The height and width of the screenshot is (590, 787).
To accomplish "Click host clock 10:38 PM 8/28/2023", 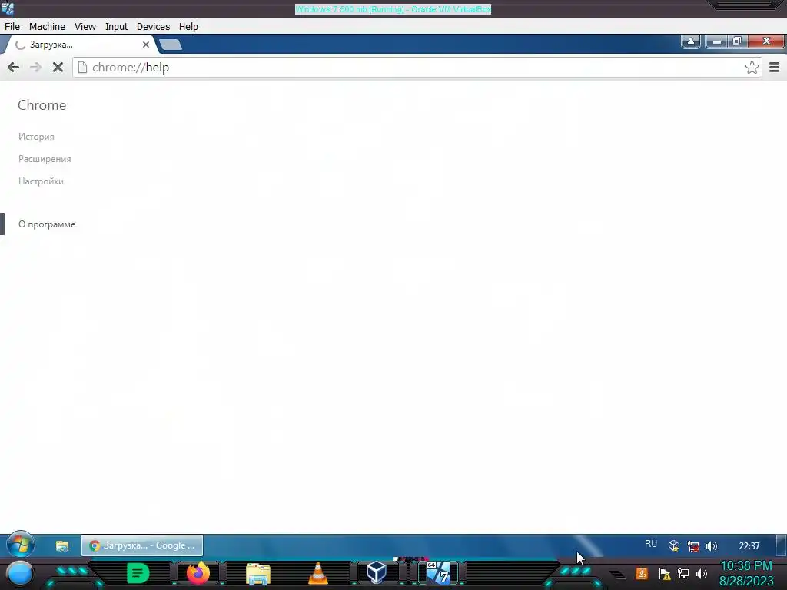I will [x=746, y=573].
